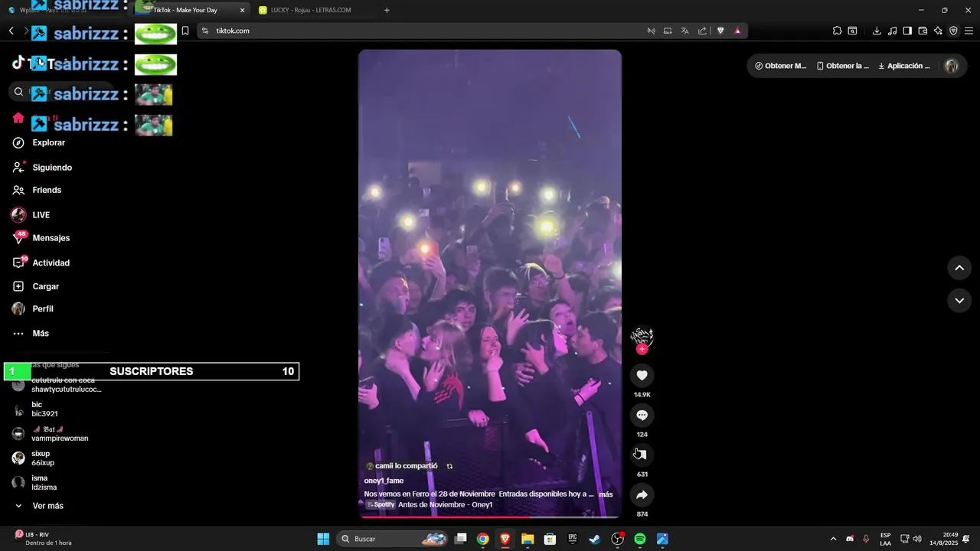Go back in the browser
Screen dimensions: 980x551
[x=11, y=31]
